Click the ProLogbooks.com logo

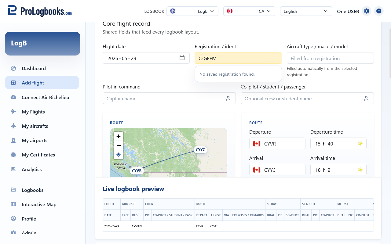pos(40,11)
